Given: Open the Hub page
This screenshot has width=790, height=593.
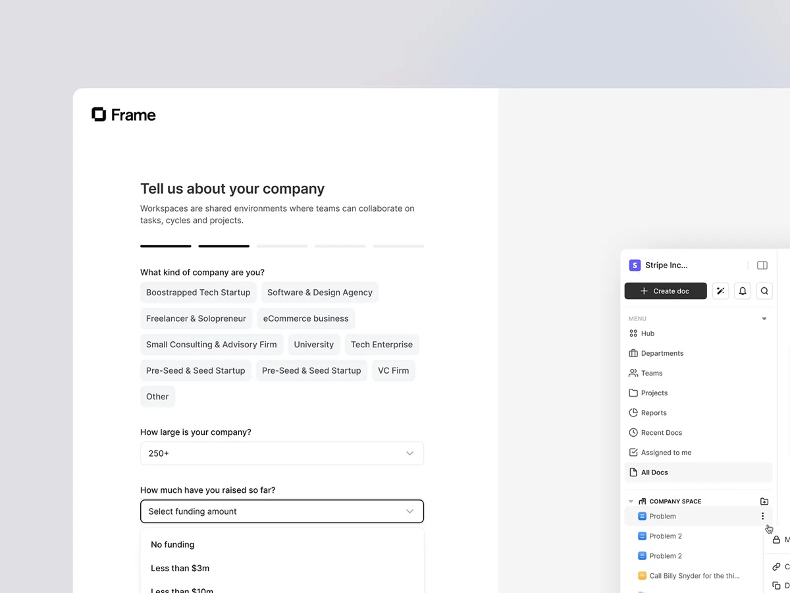Looking at the screenshot, I should (x=648, y=333).
